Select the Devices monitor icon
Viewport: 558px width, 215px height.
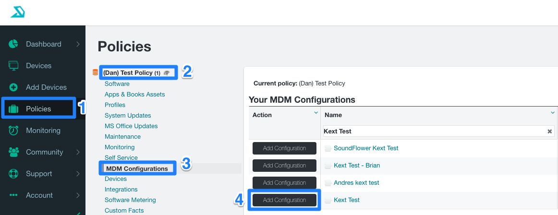click(x=13, y=66)
